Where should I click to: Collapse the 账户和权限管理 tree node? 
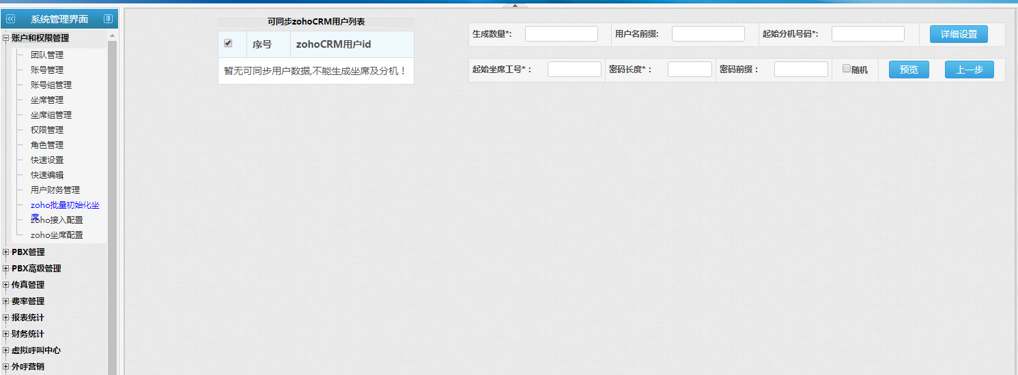(x=6, y=38)
